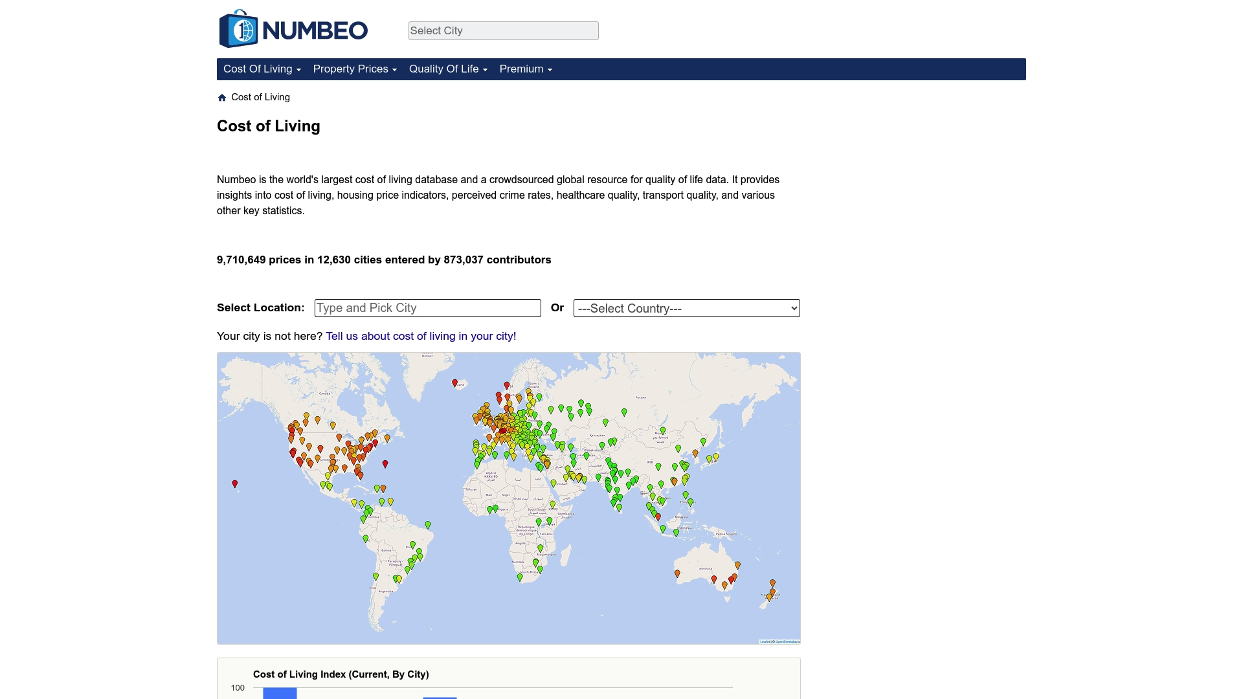Click the Cost of Living breadcrumb link
This screenshot has height=699, width=1243.
(260, 97)
